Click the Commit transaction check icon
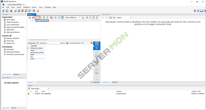The image size is (206, 110). tap(56, 18)
